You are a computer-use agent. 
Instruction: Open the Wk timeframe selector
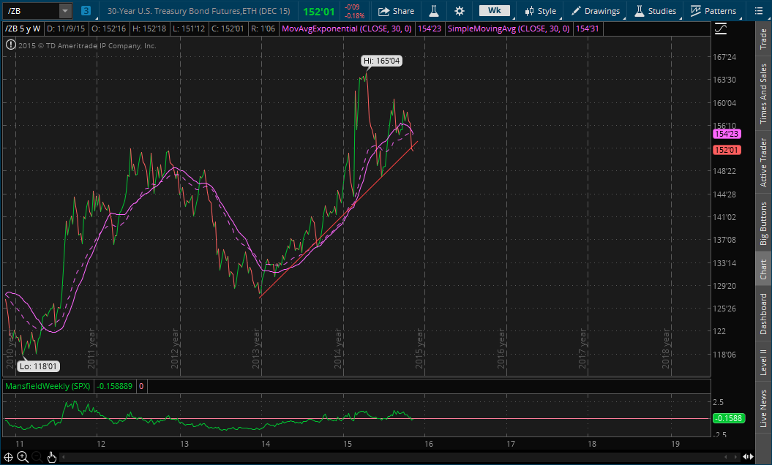[x=494, y=11]
